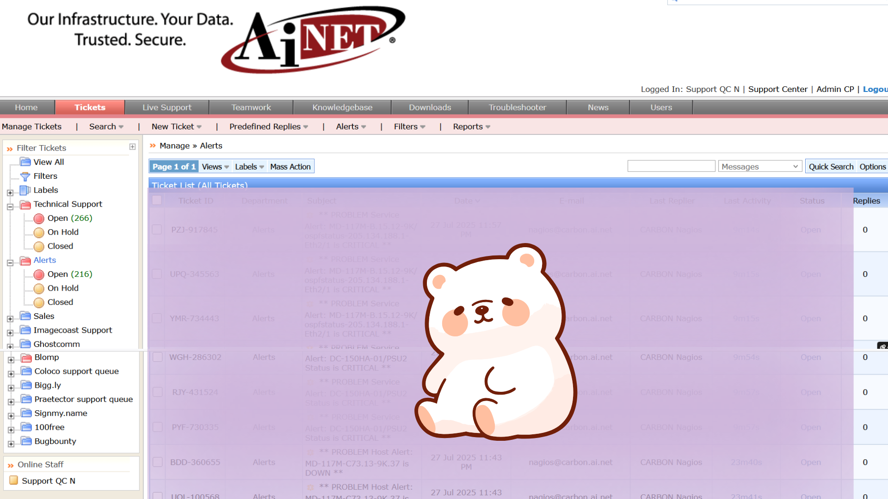The height and width of the screenshot is (499, 888).
Task: Open the Filters funnel icon
Action: tap(25, 176)
